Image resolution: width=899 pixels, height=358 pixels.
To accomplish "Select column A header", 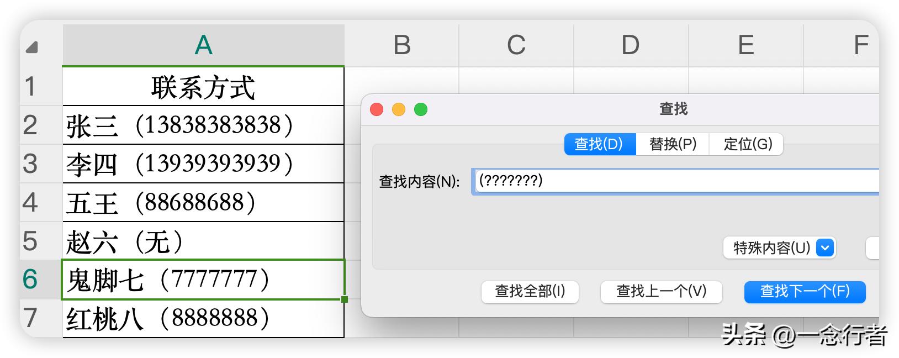I will click(x=203, y=45).
